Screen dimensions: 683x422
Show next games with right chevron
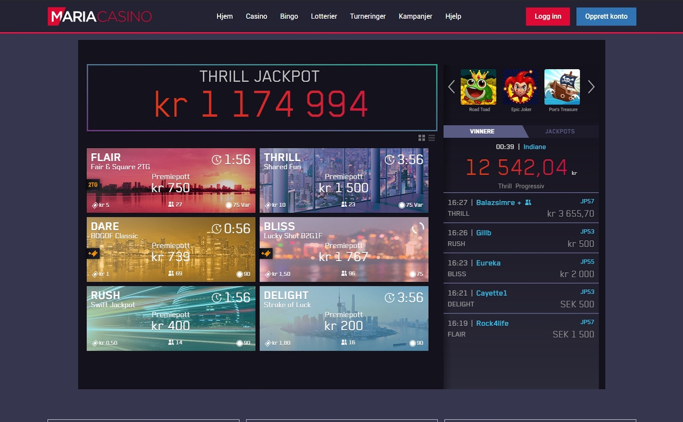(591, 87)
